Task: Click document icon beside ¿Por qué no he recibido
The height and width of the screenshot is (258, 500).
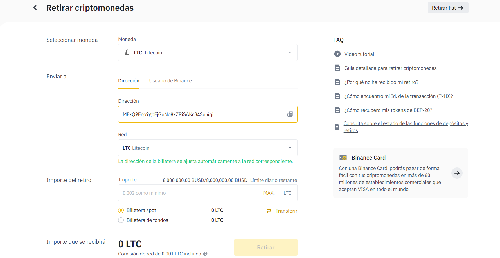Action: click(x=337, y=82)
